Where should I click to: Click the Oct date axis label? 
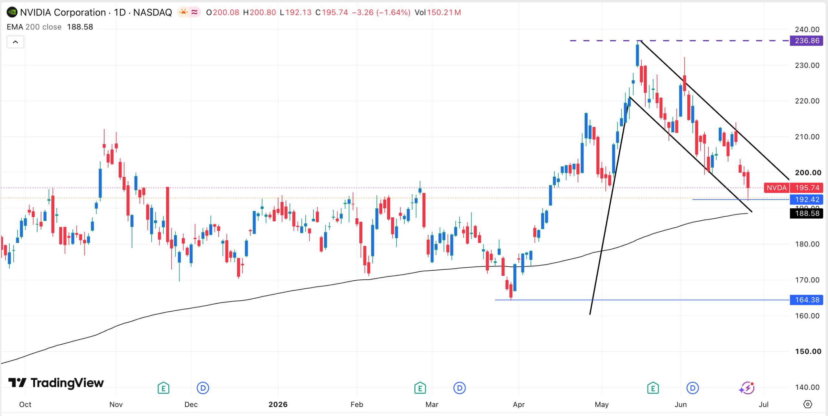(25, 404)
